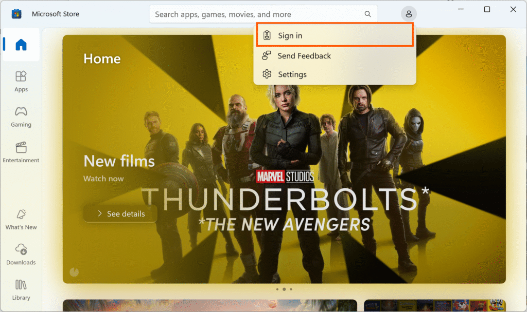Open the Downloads page

[21, 255]
